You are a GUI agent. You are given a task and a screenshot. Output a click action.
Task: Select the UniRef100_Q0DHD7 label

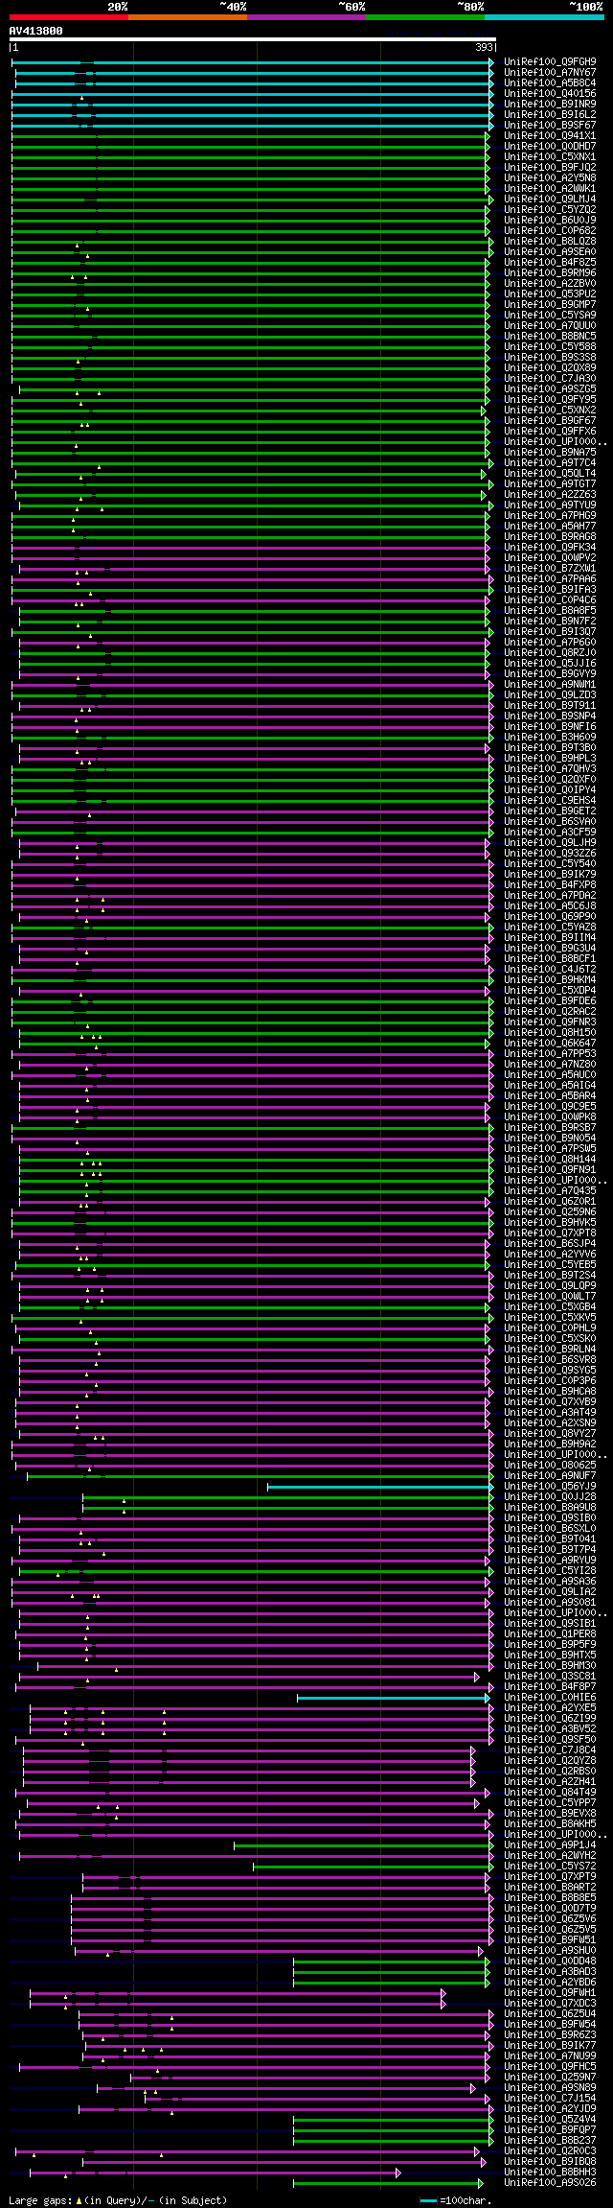tap(550, 147)
